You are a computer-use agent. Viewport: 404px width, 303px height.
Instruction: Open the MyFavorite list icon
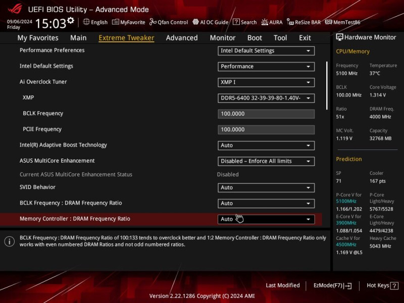tap(116, 22)
